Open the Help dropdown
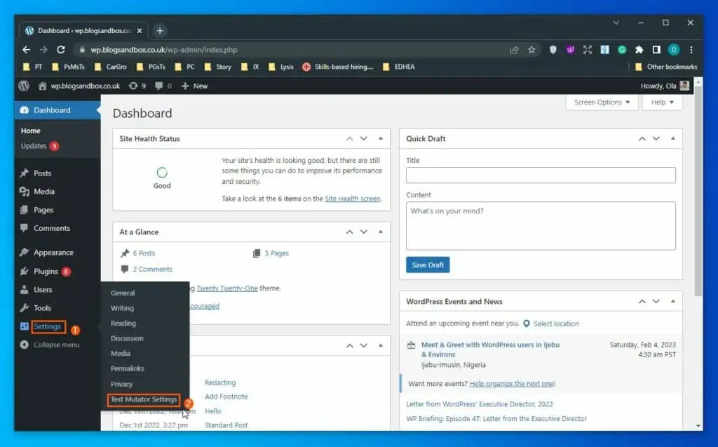718x447 pixels. [x=662, y=102]
